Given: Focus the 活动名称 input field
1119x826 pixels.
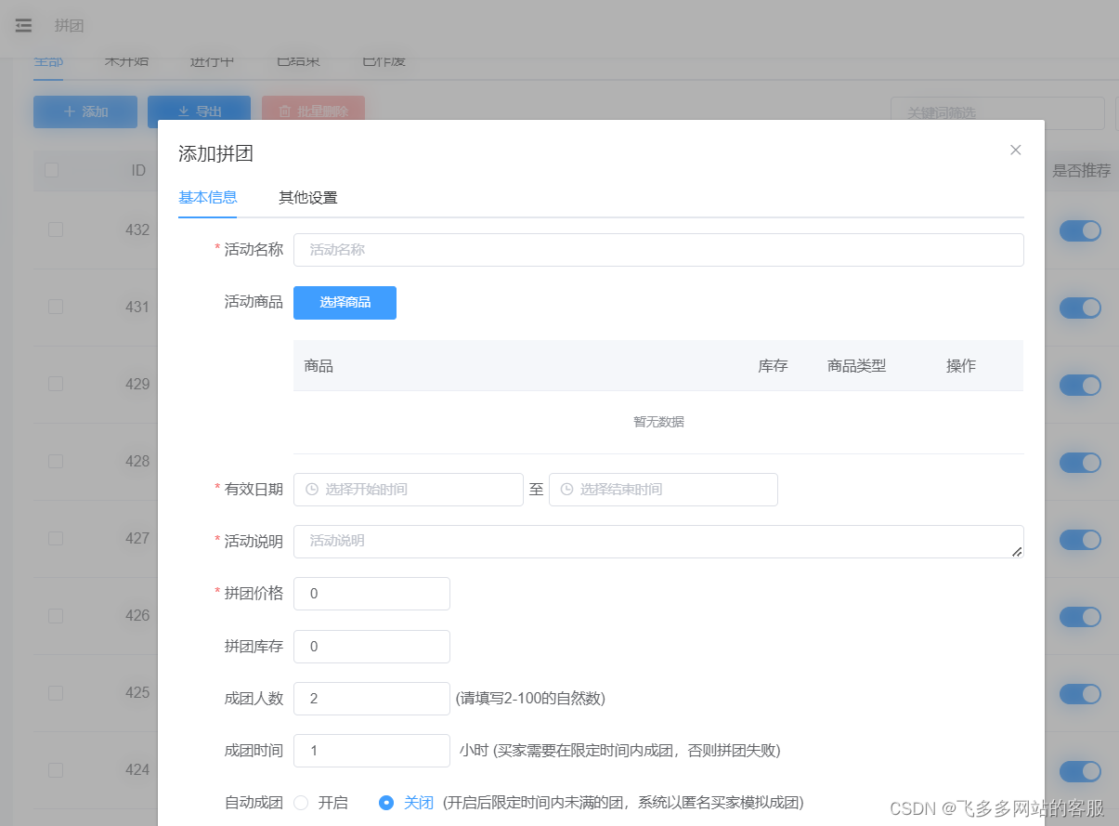Looking at the screenshot, I should click(658, 250).
